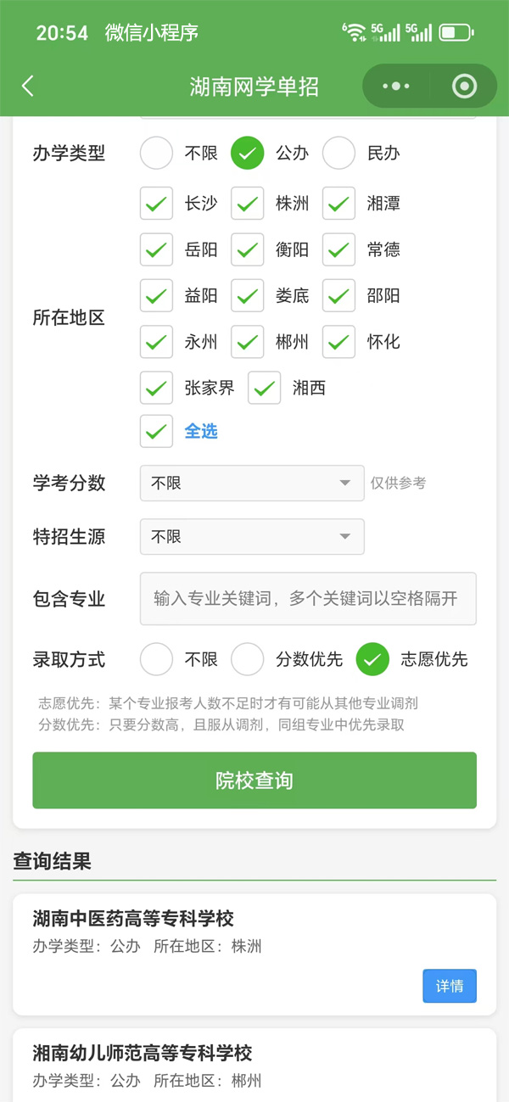Image resolution: width=509 pixels, height=1102 pixels.
Task: Tap the back arrow icon
Action: tap(28, 86)
